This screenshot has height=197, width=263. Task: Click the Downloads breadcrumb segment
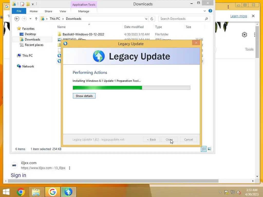[x=73, y=19]
